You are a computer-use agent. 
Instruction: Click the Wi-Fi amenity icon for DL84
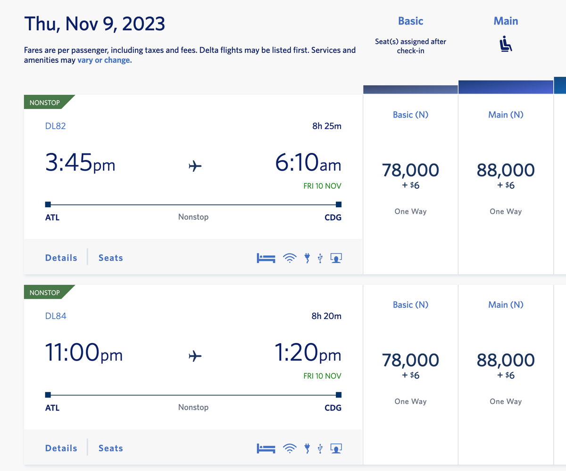coord(290,448)
